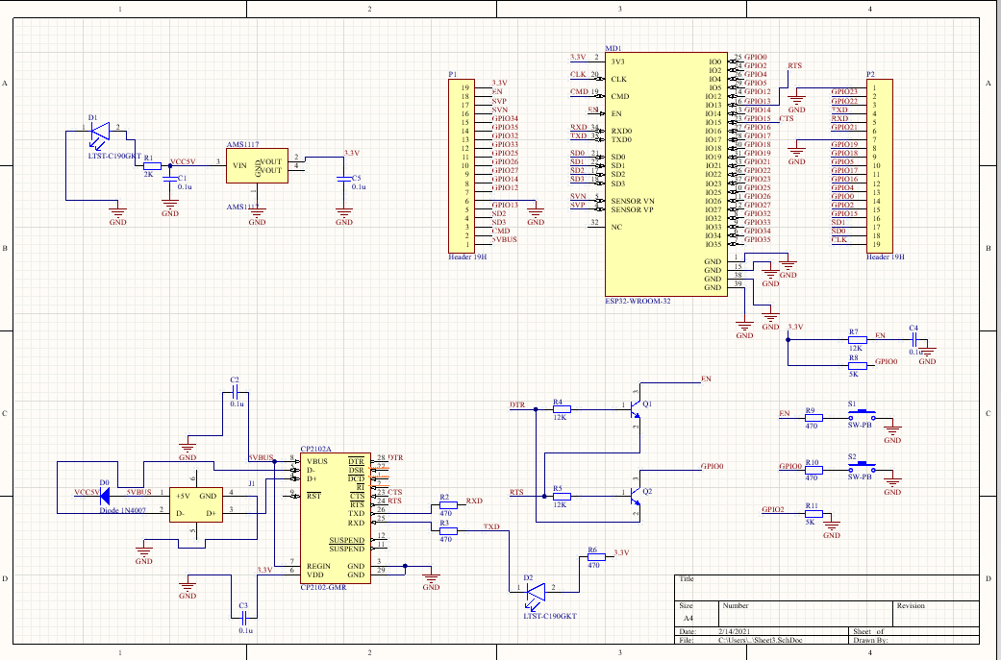This screenshot has width=1001, height=660.
Task: Select resistor R6 near D2
Action: pyautogui.click(x=596, y=557)
